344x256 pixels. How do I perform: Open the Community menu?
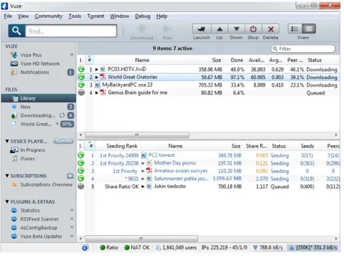point(48,16)
